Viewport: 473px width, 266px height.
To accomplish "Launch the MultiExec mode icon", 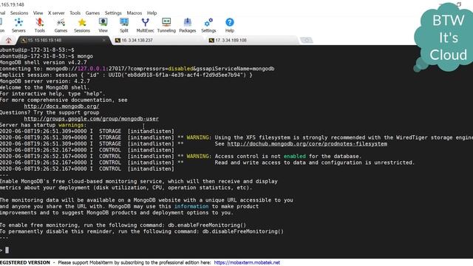I will [x=145, y=25].
